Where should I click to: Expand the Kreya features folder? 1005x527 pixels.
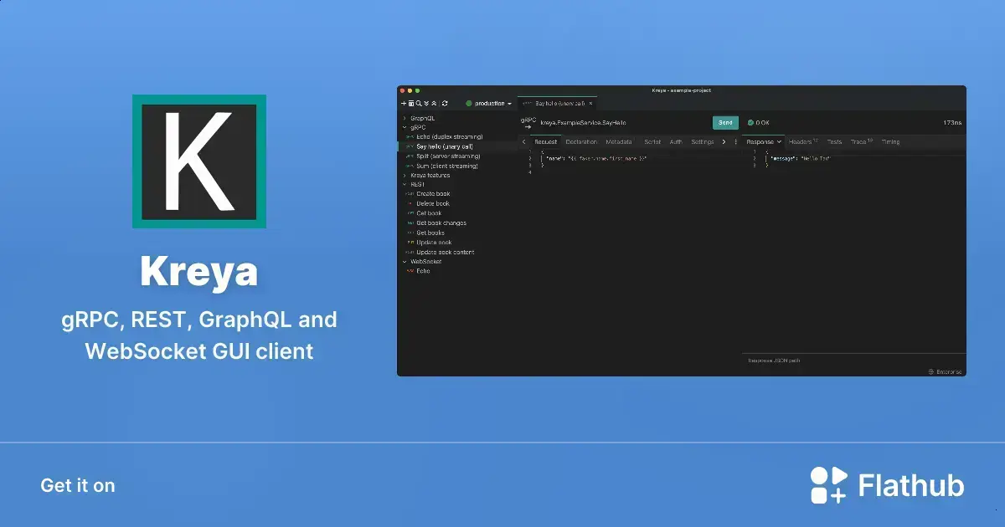click(x=404, y=176)
